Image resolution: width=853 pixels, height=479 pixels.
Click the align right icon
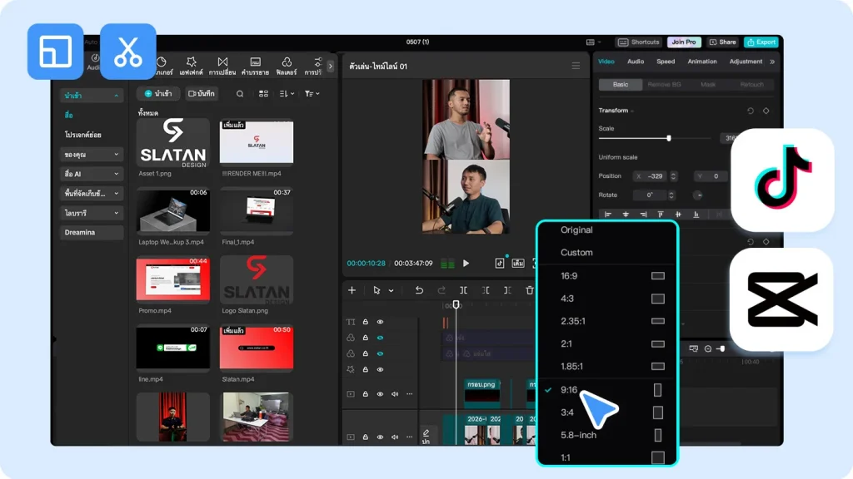pos(643,215)
